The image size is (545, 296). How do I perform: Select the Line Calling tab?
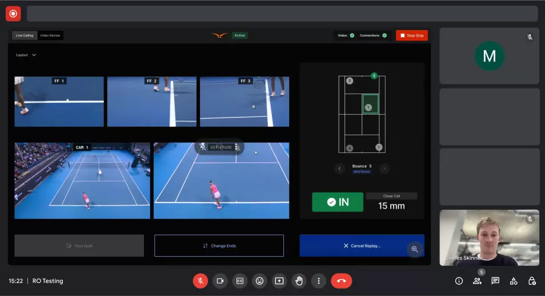[25, 35]
